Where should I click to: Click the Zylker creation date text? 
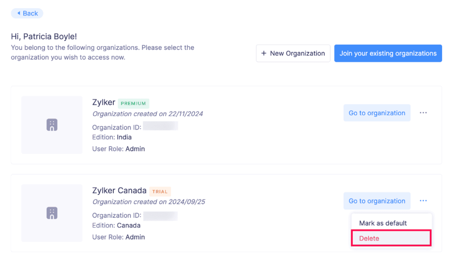(x=147, y=114)
